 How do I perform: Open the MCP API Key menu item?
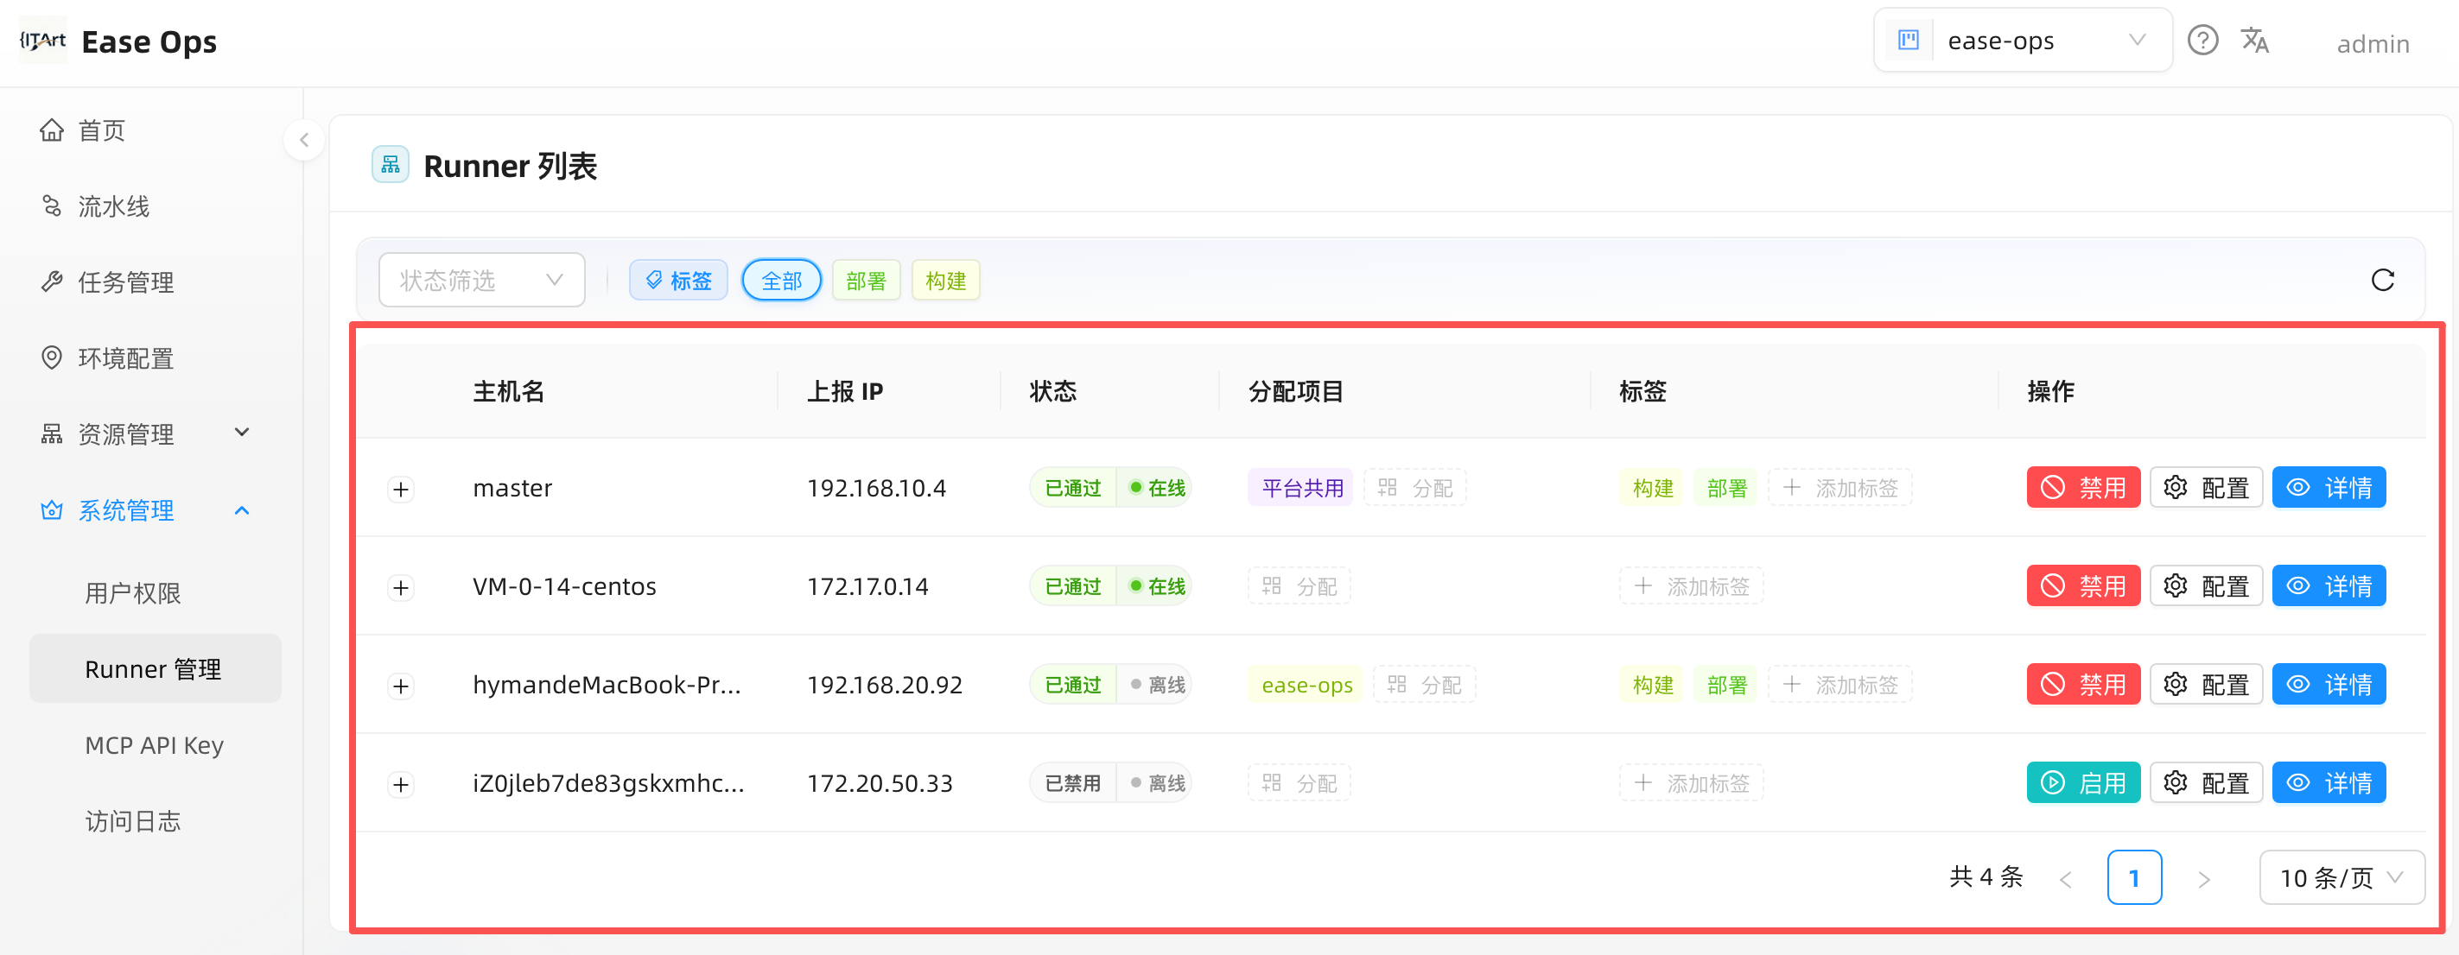156,745
